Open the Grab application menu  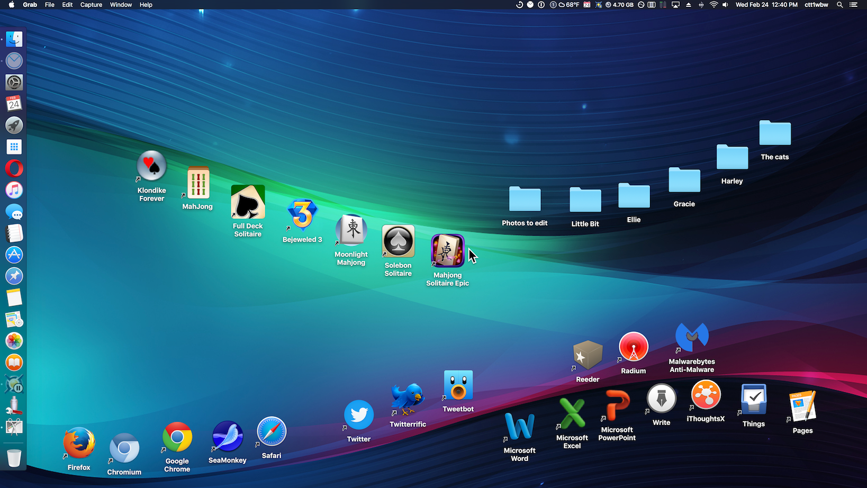(30, 5)
